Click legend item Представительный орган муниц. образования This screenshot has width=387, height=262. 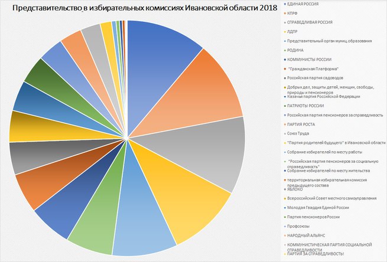(328, 41)
